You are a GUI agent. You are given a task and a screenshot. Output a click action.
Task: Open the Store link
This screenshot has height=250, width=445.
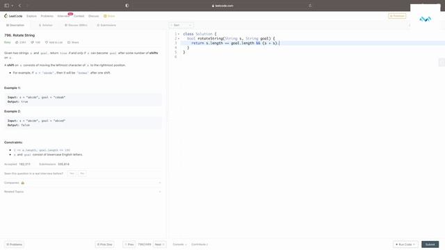pyautogui.click(x=109, y=16)
